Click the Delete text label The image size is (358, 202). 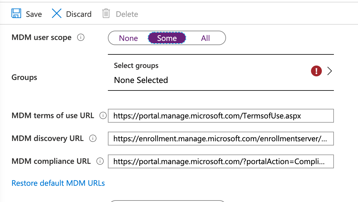coord(127,14)
